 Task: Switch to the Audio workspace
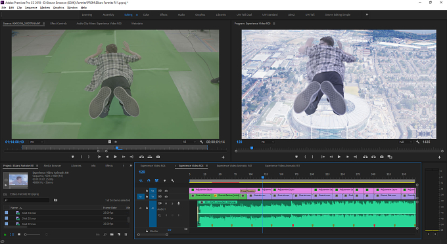tap(181, 14)
